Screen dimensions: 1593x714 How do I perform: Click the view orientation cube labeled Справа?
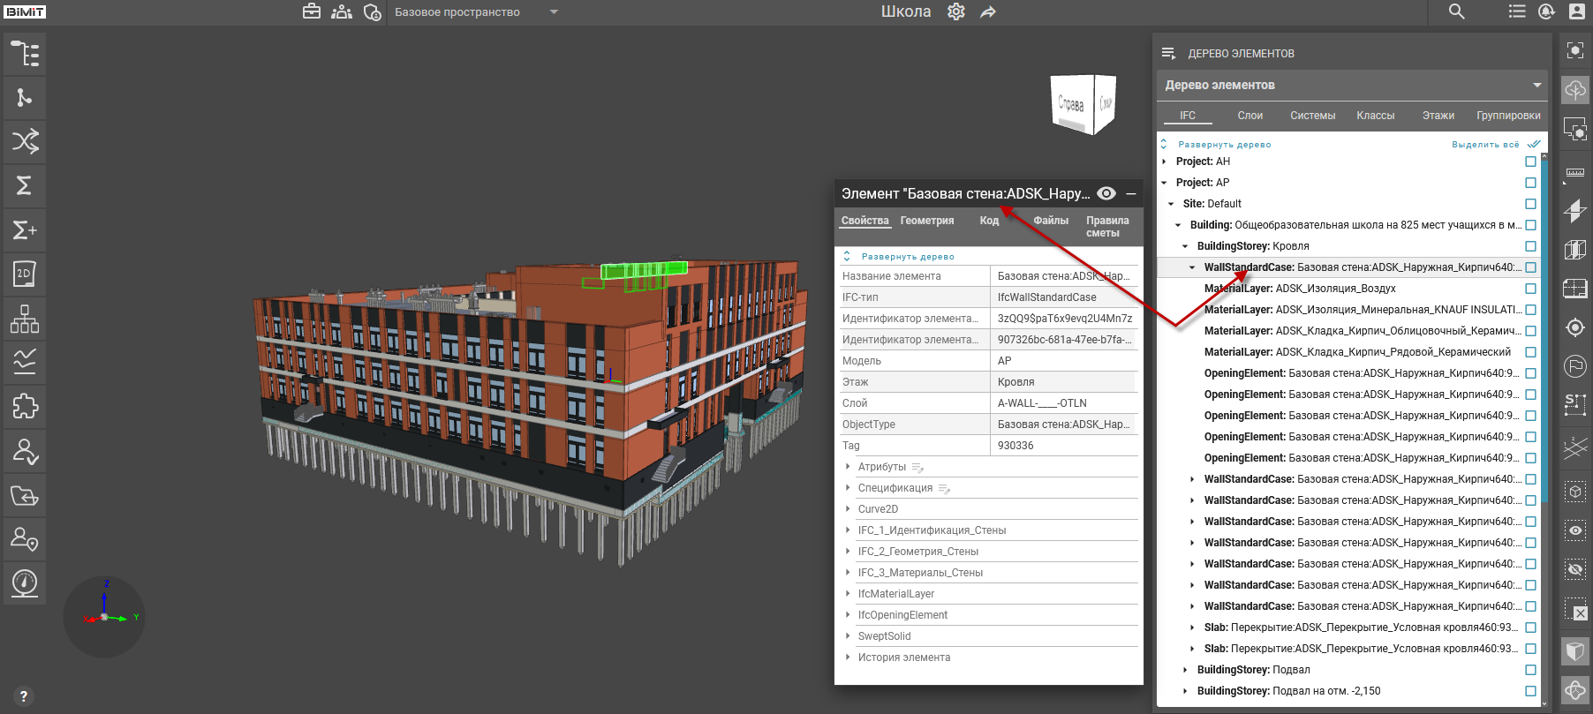coord(1072,104)
